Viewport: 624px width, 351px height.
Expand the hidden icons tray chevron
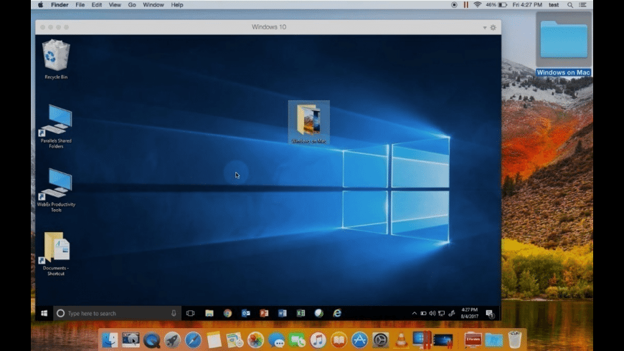coord(414,313)
